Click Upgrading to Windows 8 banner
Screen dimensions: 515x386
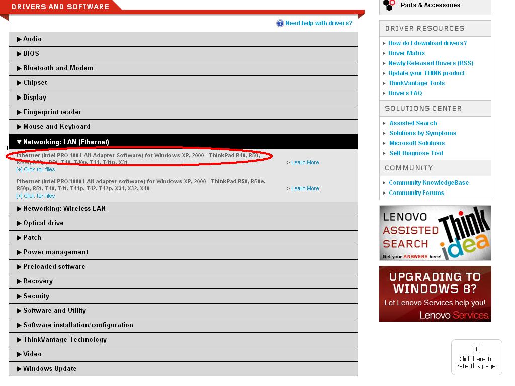435,294
